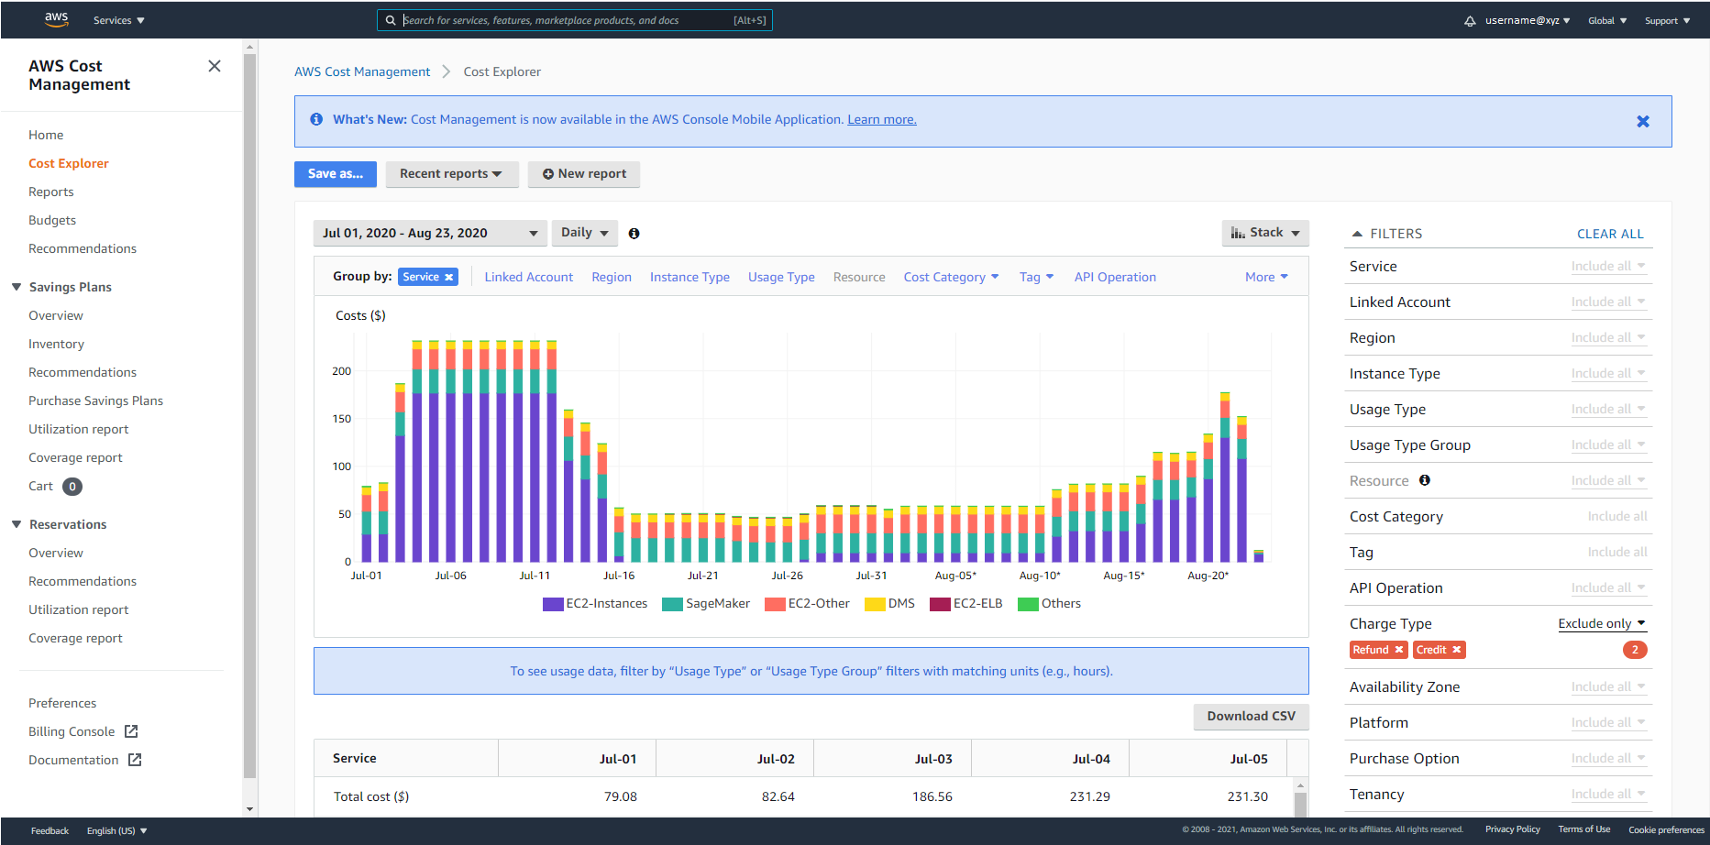Open Billing Console external link icon
1710x845 pixels.
(131, 731)
